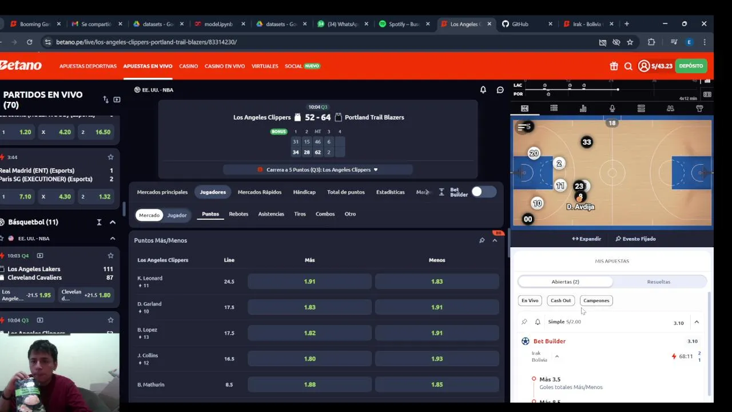Select the play-by-play list icon in tracker
The height and width of the screenshot is (412, 732).
[554, 108]
